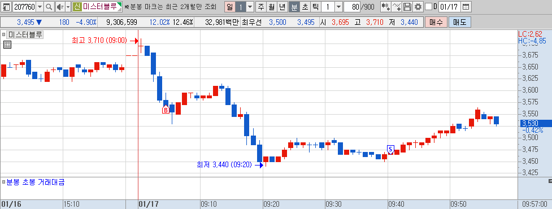Click the speaker sound alert icon
The width and height of the screenshot is (552, 209).
59,6
